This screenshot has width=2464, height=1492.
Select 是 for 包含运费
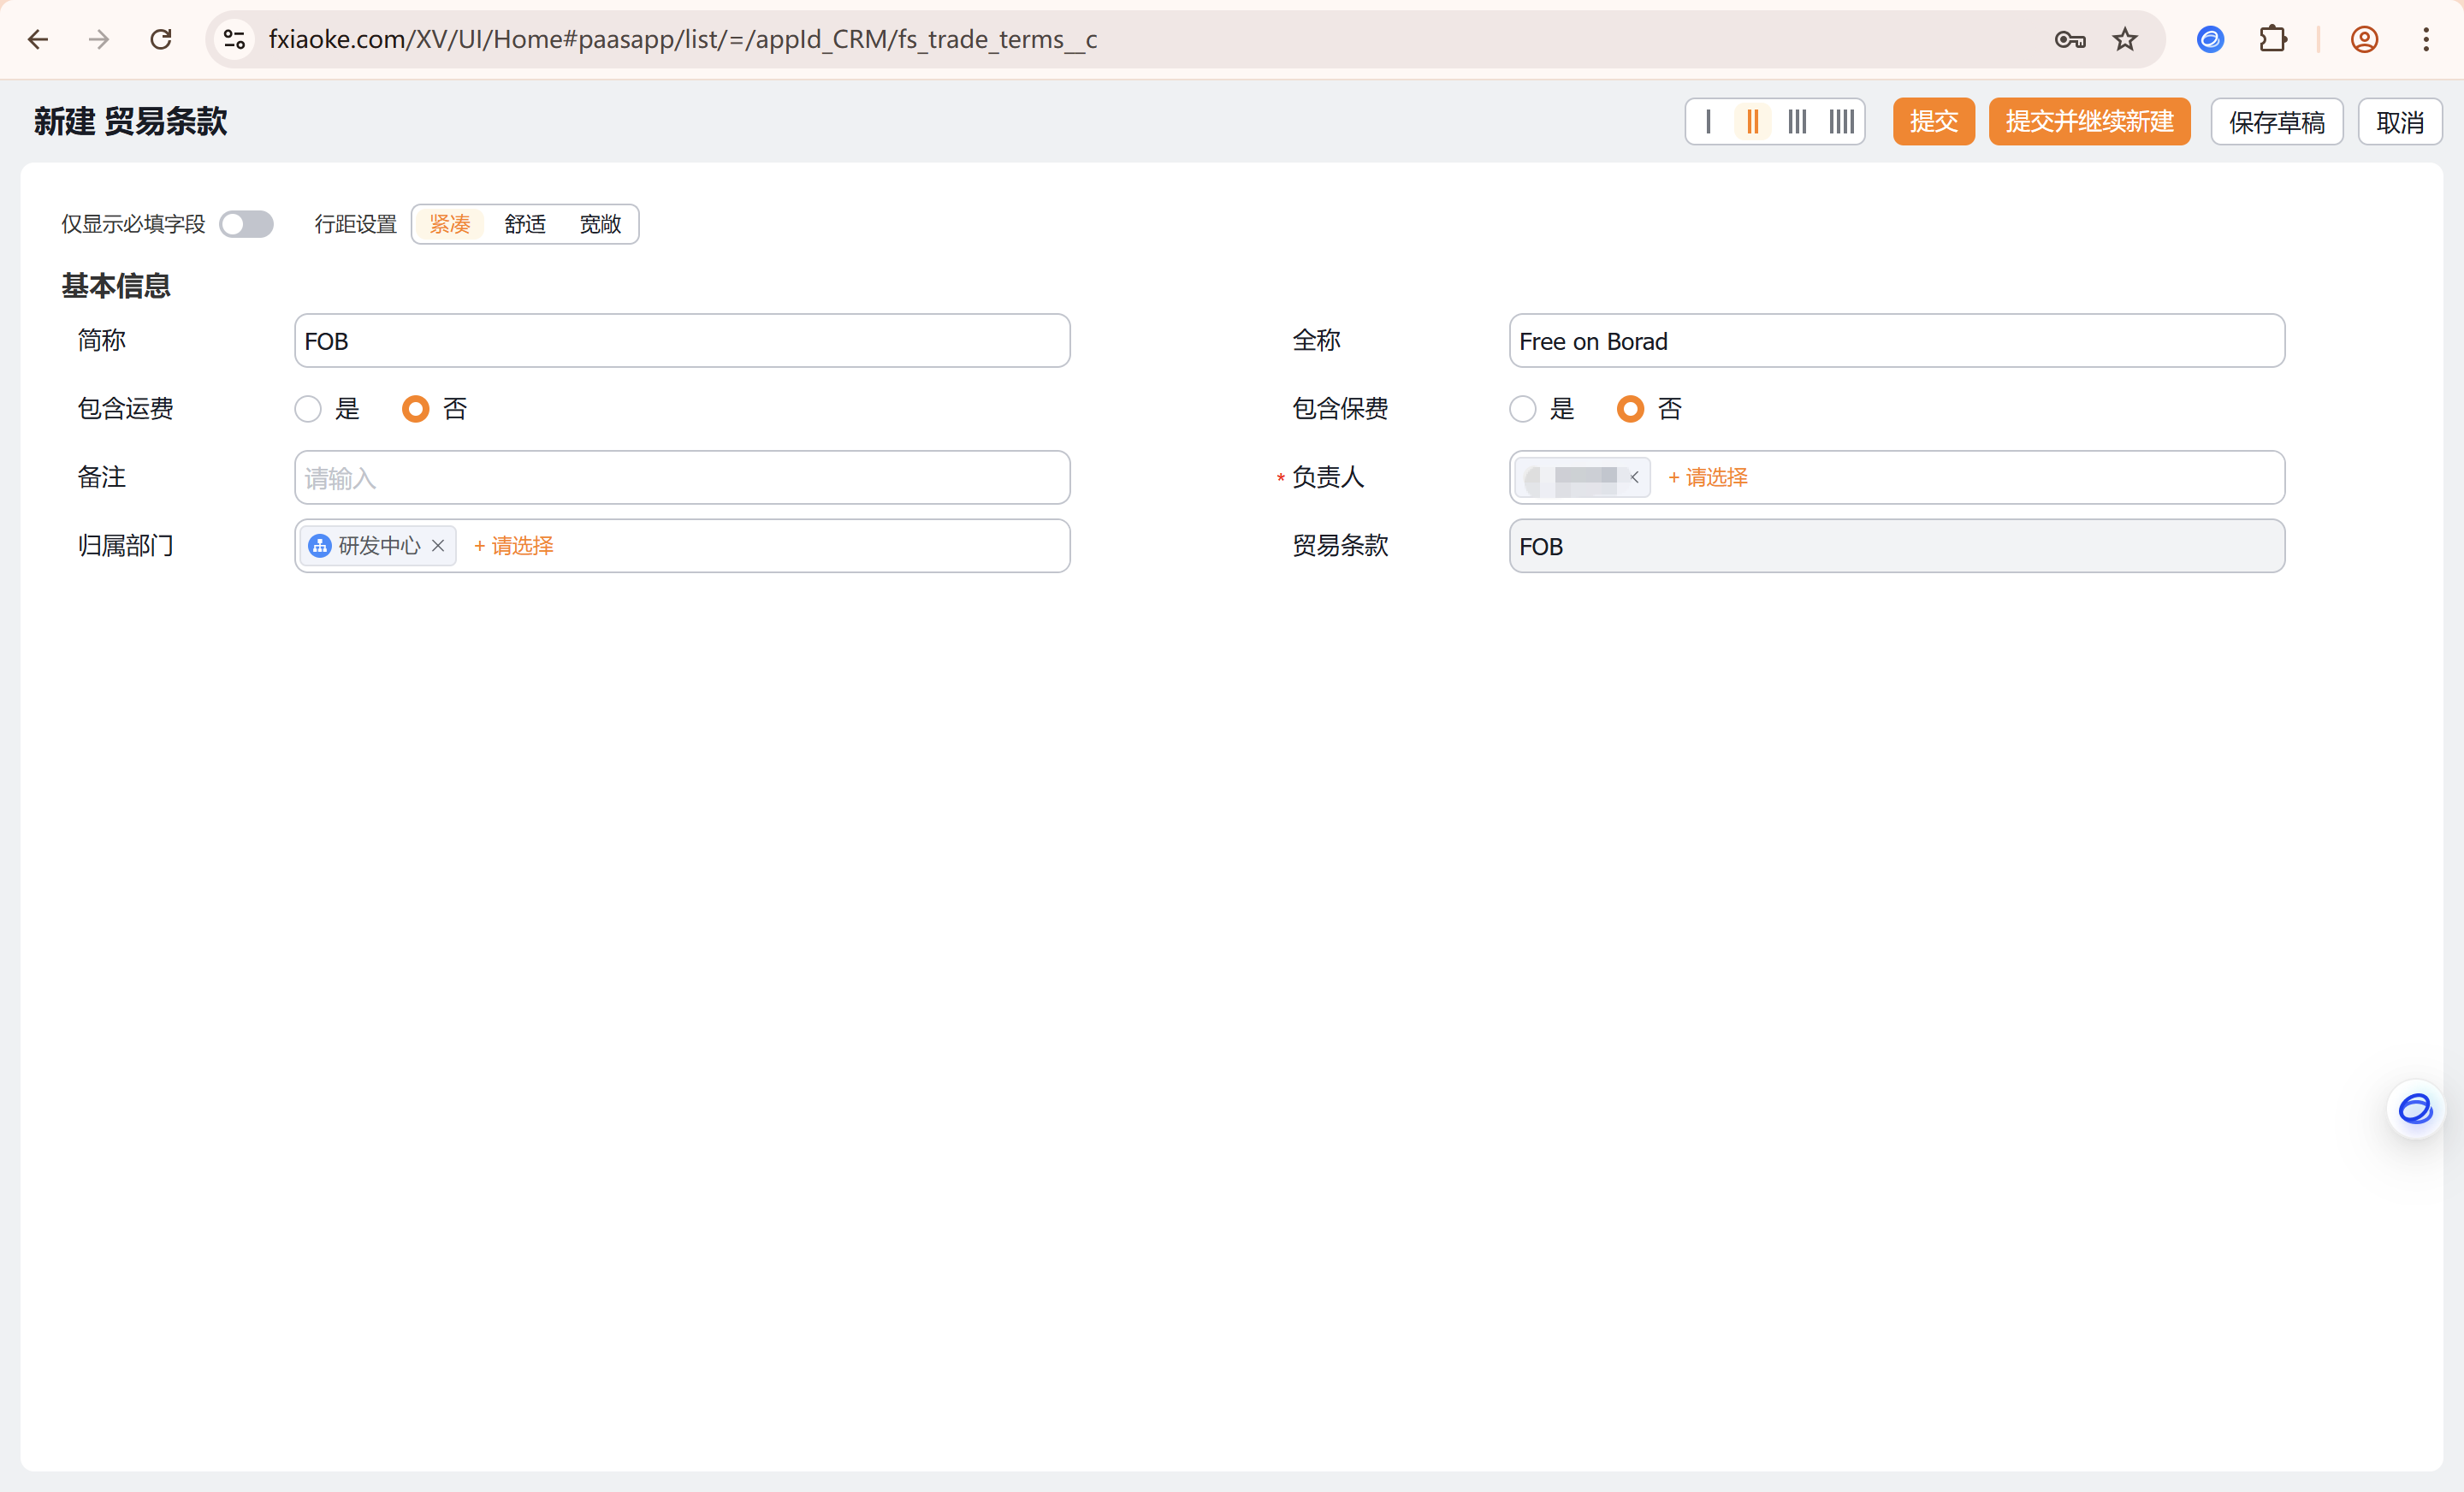click(308, 409)
